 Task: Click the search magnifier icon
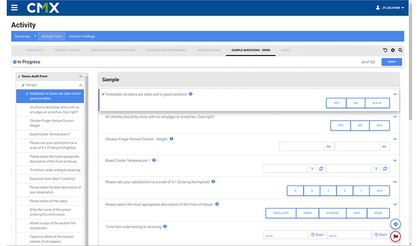[x=400, y=50]
